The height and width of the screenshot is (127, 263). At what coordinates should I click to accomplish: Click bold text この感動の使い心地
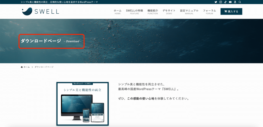click(x=141, y=99)
